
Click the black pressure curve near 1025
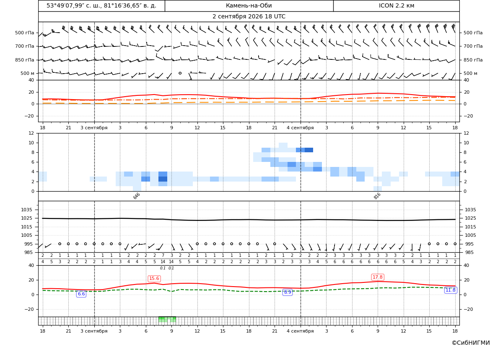(x=249, y=219)
